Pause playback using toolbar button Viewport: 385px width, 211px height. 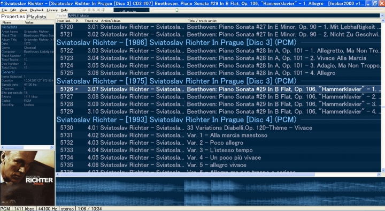(x=89, y=10)
